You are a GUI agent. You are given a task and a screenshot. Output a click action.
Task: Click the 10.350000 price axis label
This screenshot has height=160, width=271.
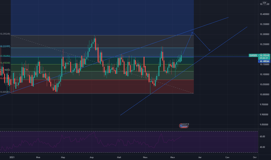(x=264, y=24)
